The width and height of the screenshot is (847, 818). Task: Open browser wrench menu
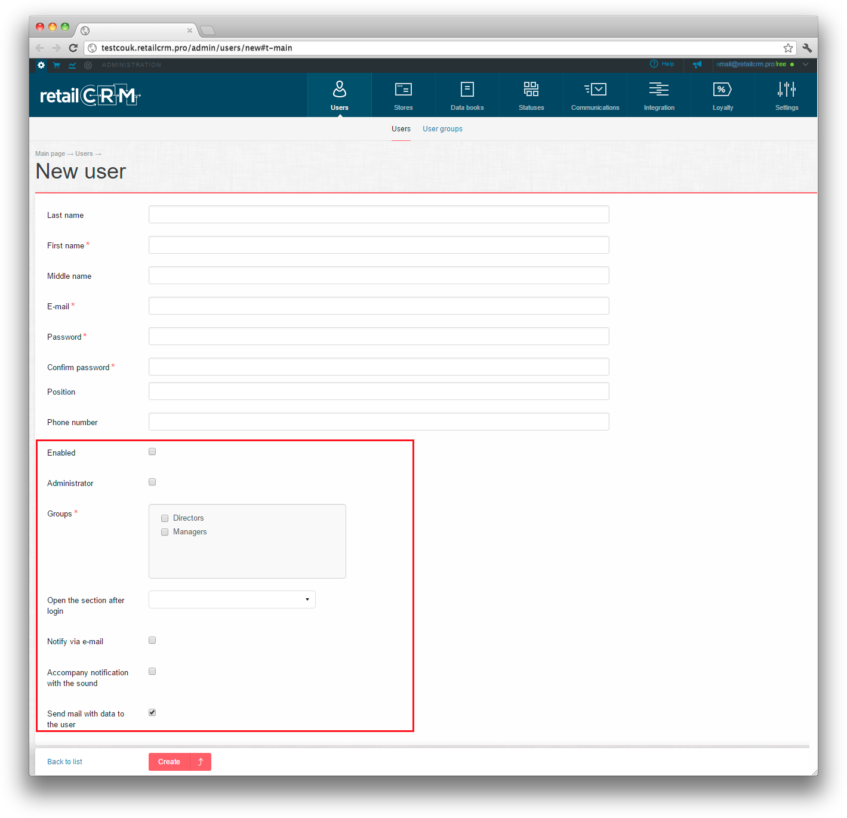click(x=807, y=48)
